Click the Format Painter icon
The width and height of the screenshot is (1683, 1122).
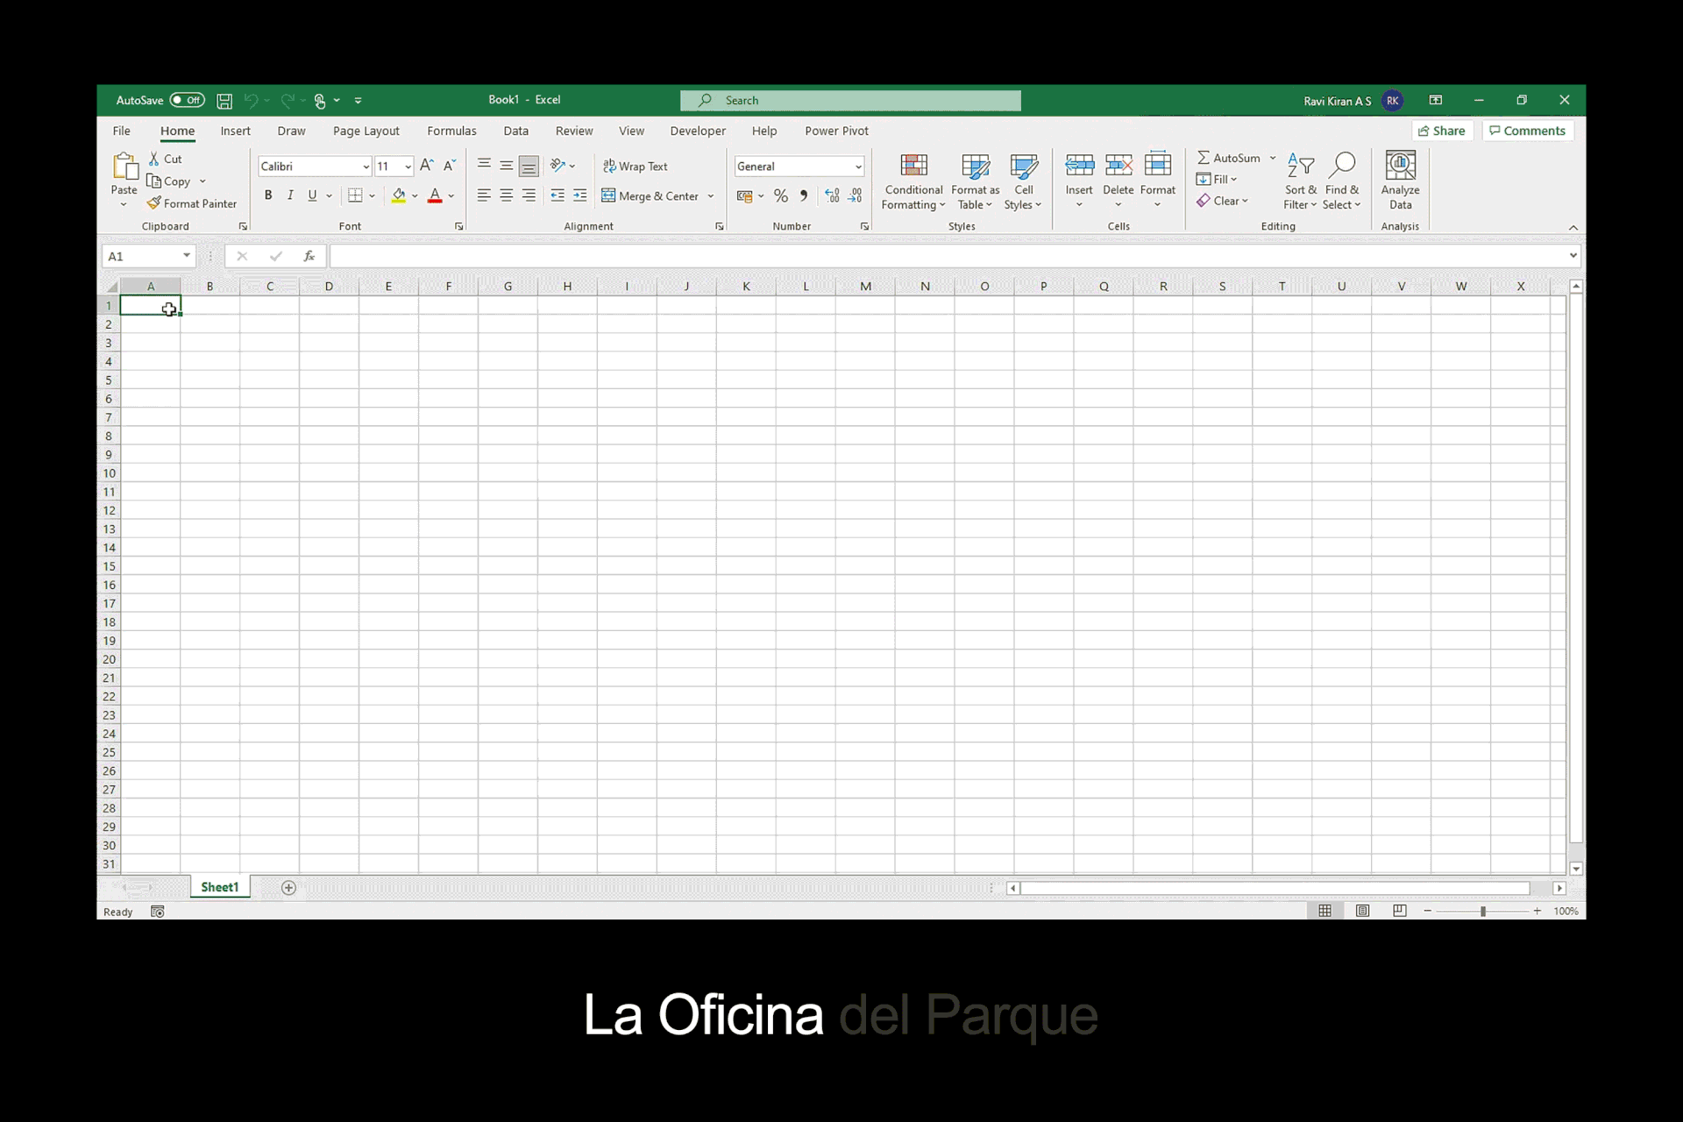156,202
